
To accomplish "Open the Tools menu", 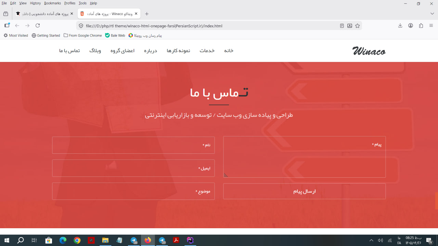I will coord(82,3).
